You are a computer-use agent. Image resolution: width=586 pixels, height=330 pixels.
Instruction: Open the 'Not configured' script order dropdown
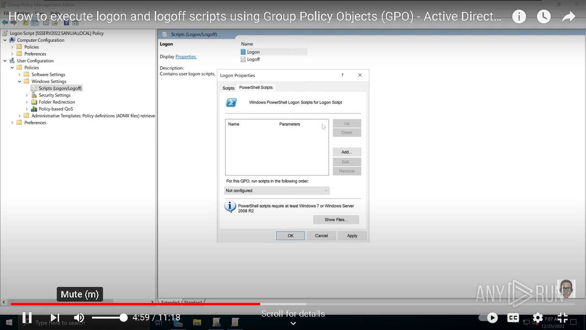277,191
